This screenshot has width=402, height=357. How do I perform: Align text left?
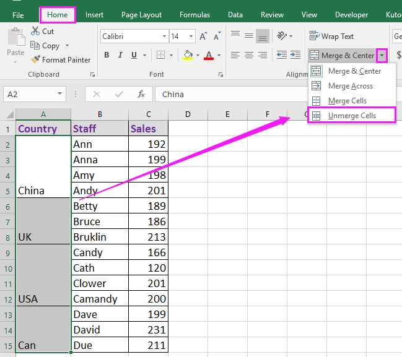(235, 55)
